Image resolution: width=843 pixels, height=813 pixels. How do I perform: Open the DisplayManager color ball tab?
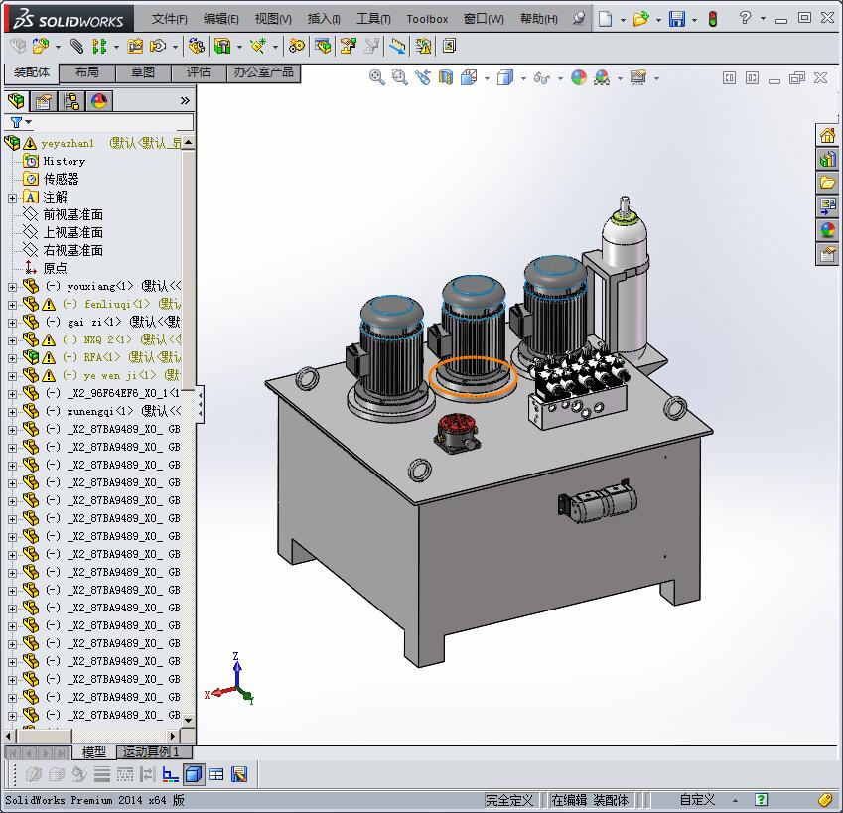tap(98, 101)
